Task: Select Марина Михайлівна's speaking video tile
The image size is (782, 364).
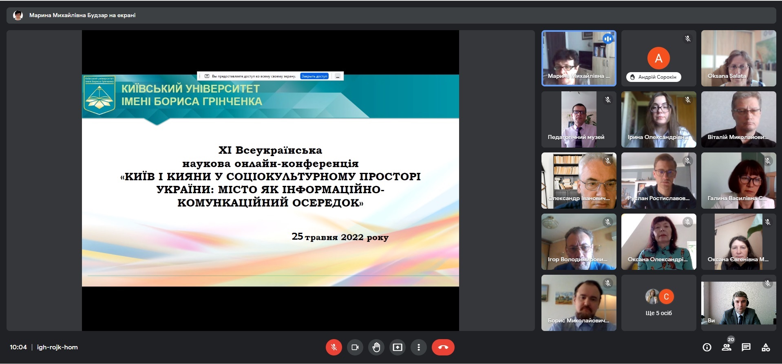Action: (579, 58)
